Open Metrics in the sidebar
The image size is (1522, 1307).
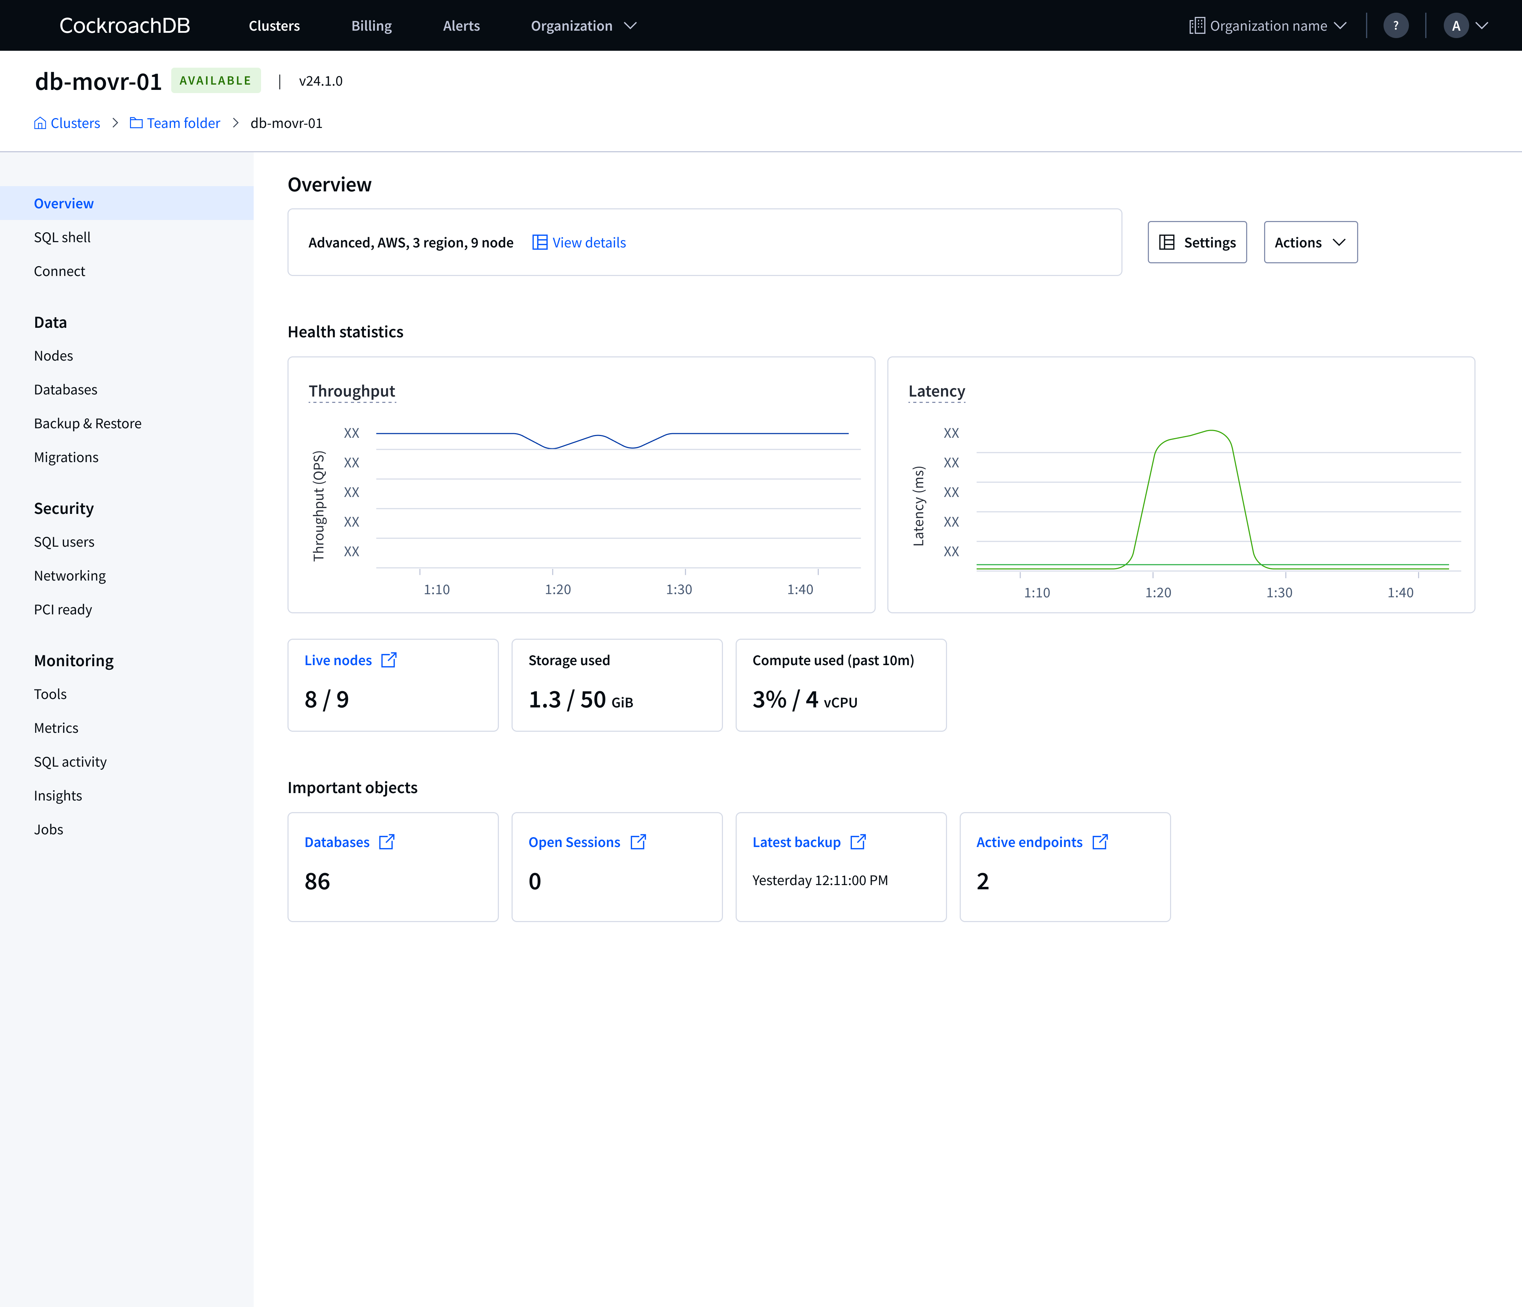[56, 728]
